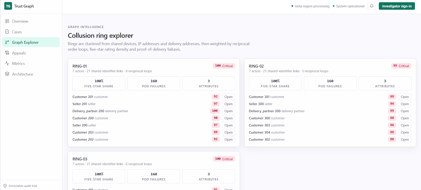Click RING-01 Attributes stat box
Viewport: 421px width, 190px height.
coord(209,84)
